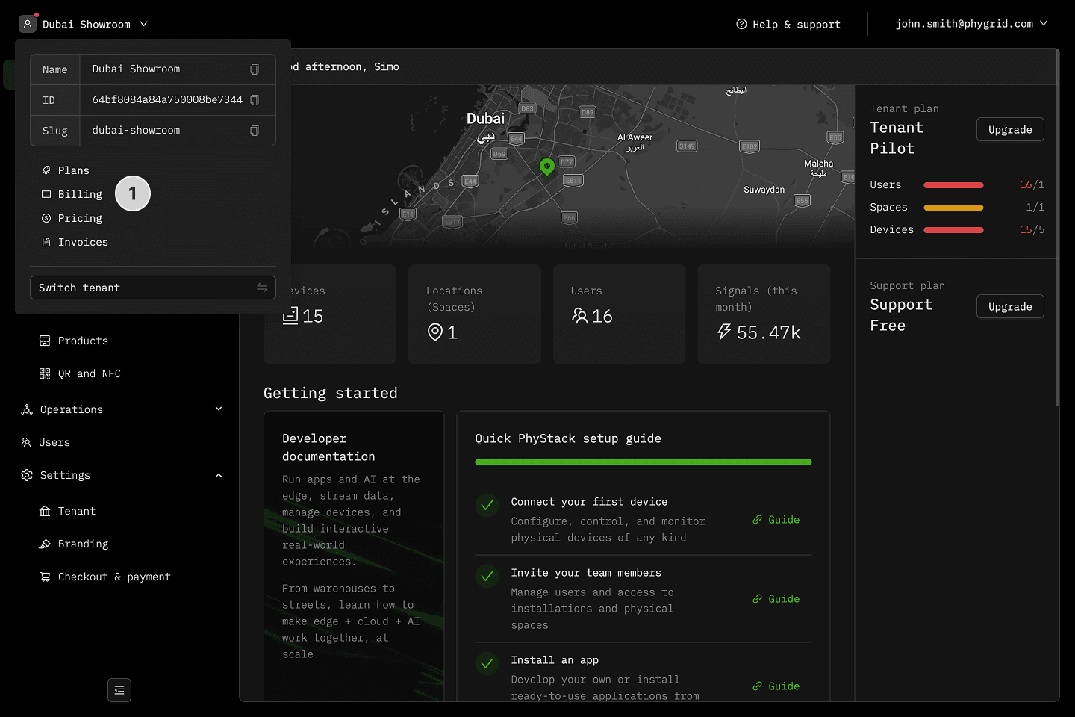Click the checkmark for Install an app
Screen dimensions: 1075x717
[x=487, y=664]
